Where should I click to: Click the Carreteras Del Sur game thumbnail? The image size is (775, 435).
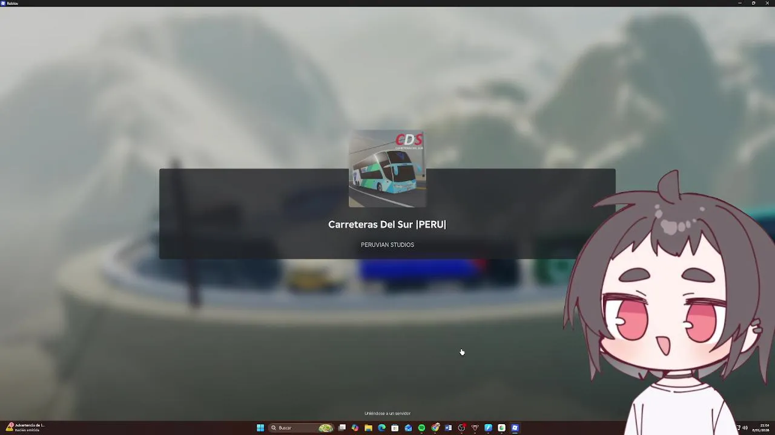tap(387, 169)
